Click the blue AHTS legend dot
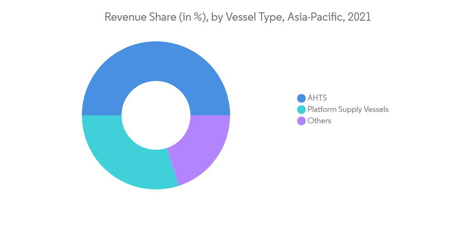Screen dimensions: 455x229 click(x=301, y=98)
